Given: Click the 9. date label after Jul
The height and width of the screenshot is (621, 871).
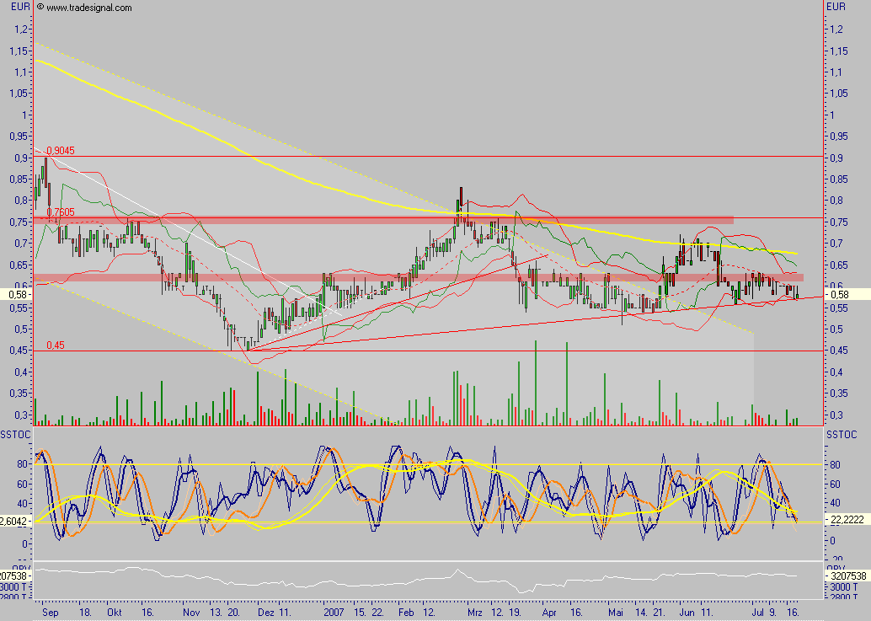Looking at the screenshot, I should tap(772, 612).
